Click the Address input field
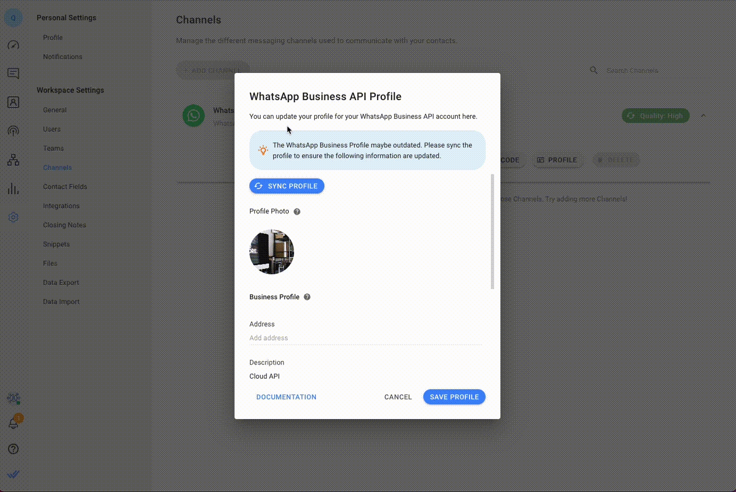This screenshot has height=492, width=736. coord(365,338)
